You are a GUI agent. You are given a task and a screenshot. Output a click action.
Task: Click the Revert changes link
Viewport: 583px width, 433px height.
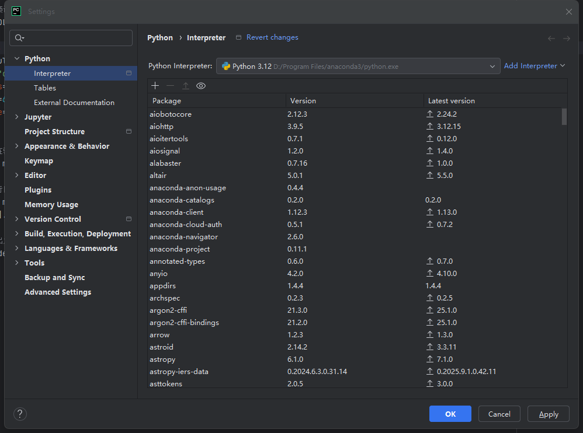(x=272, y=37)
